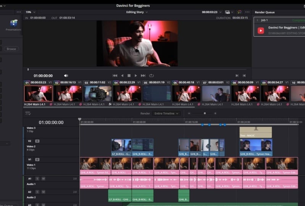Click the Render Queue panel title
This screenshot has width=305, height=206.
click(265, 12)
